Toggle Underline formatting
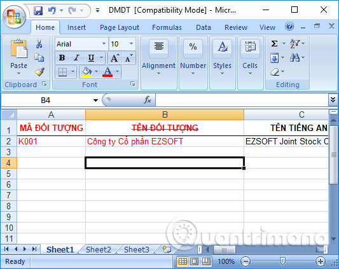This screenshot has width=339, height=269. point(91,58)
